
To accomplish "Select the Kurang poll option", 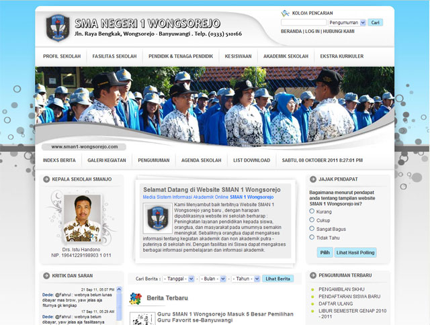I will pyautogui.click(x=312, y=211).
